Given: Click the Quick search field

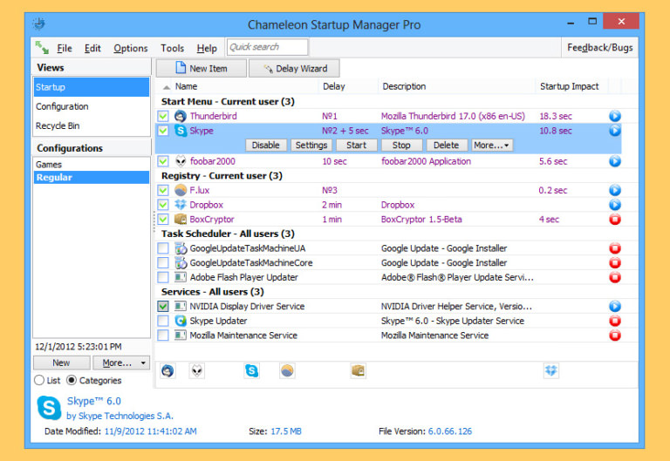Looking at the screenshot, I should (x=268, y=47).
